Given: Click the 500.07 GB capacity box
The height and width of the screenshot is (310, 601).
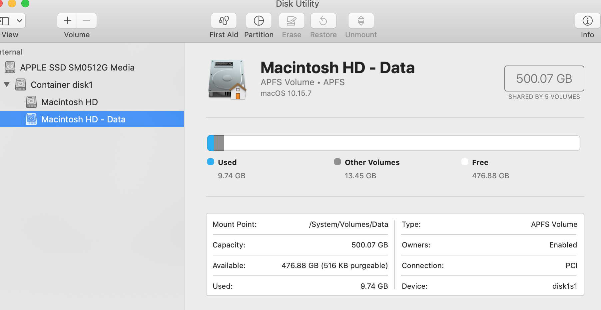Looking at the screenshot, I should point(544,78).
